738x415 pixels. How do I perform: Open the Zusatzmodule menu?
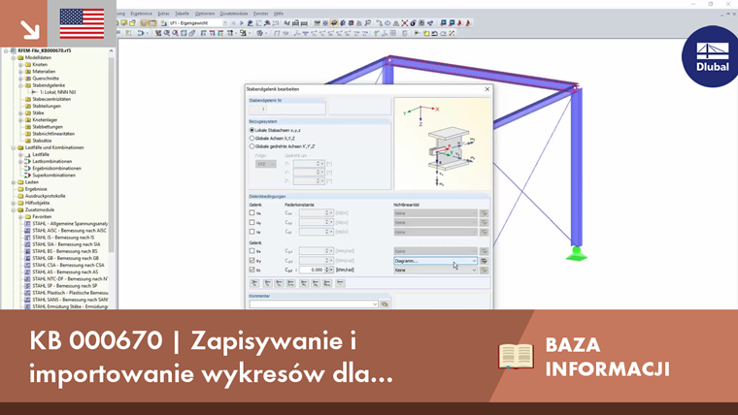click(x=234, y=14)
